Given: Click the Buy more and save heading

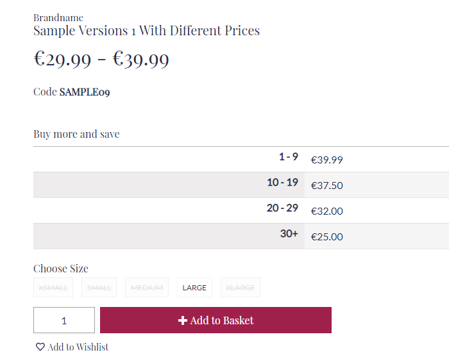Looking at the screenshot, I should point(76,134).
